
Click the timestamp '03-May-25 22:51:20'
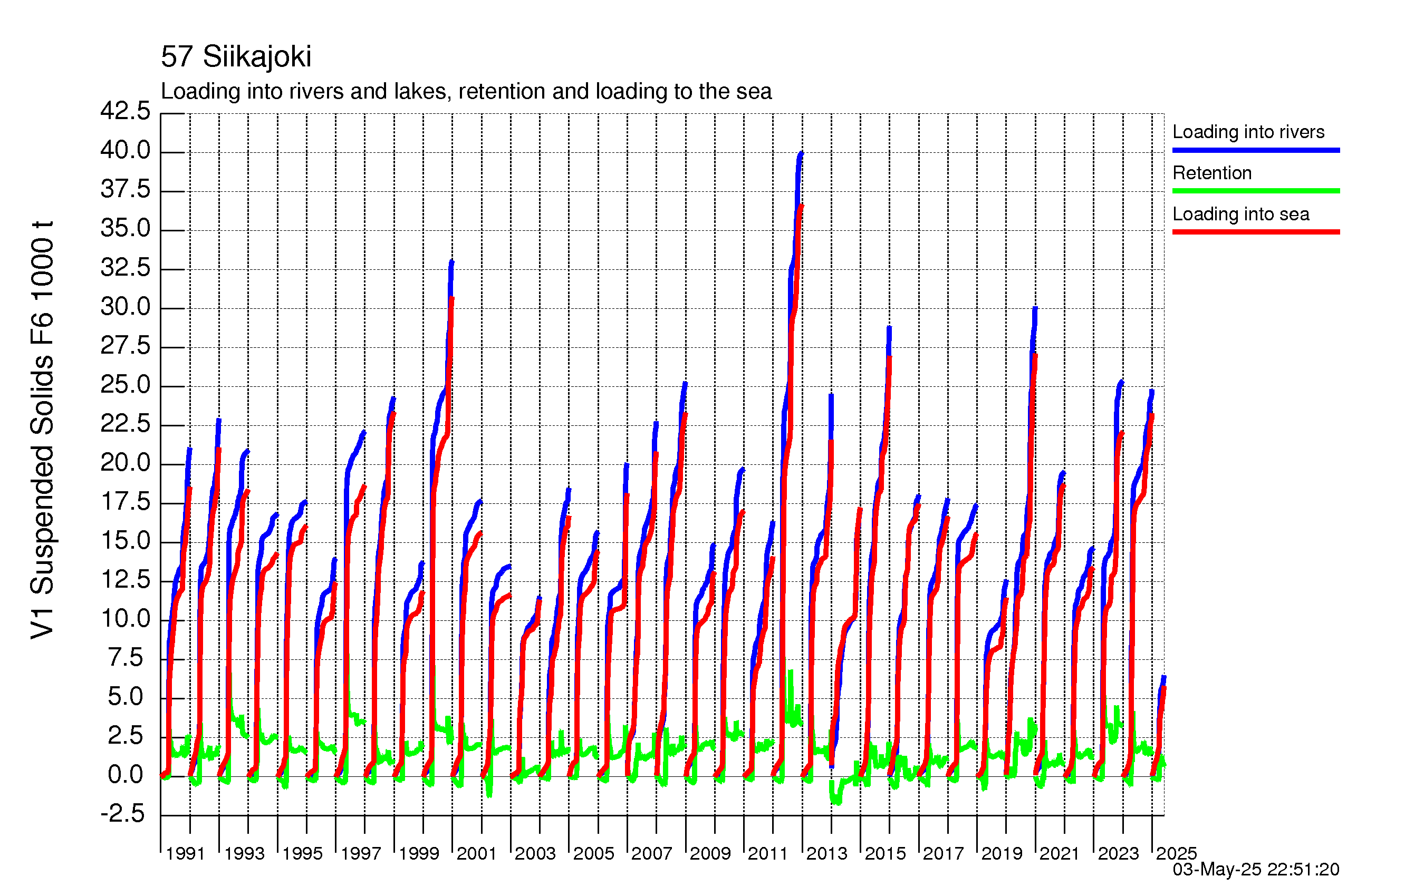tap(1256, 870)
